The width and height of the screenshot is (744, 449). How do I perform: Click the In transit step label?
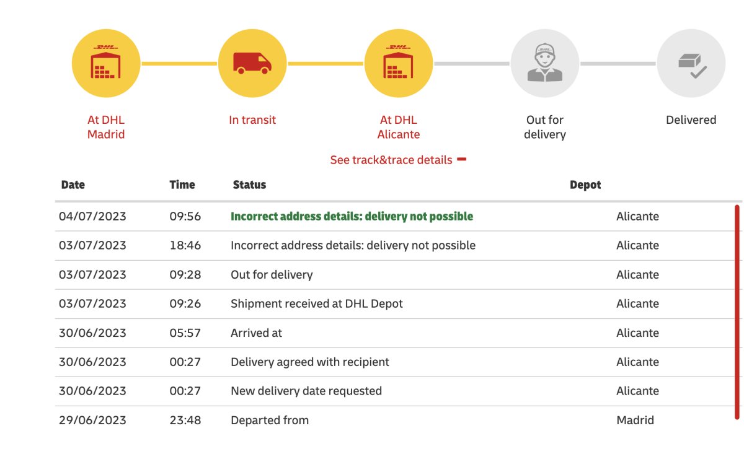click(x=252, y=120)
